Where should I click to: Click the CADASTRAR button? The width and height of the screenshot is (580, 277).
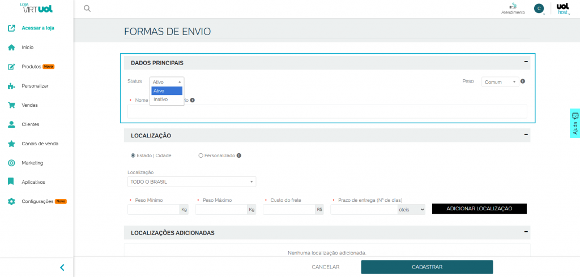427,267
